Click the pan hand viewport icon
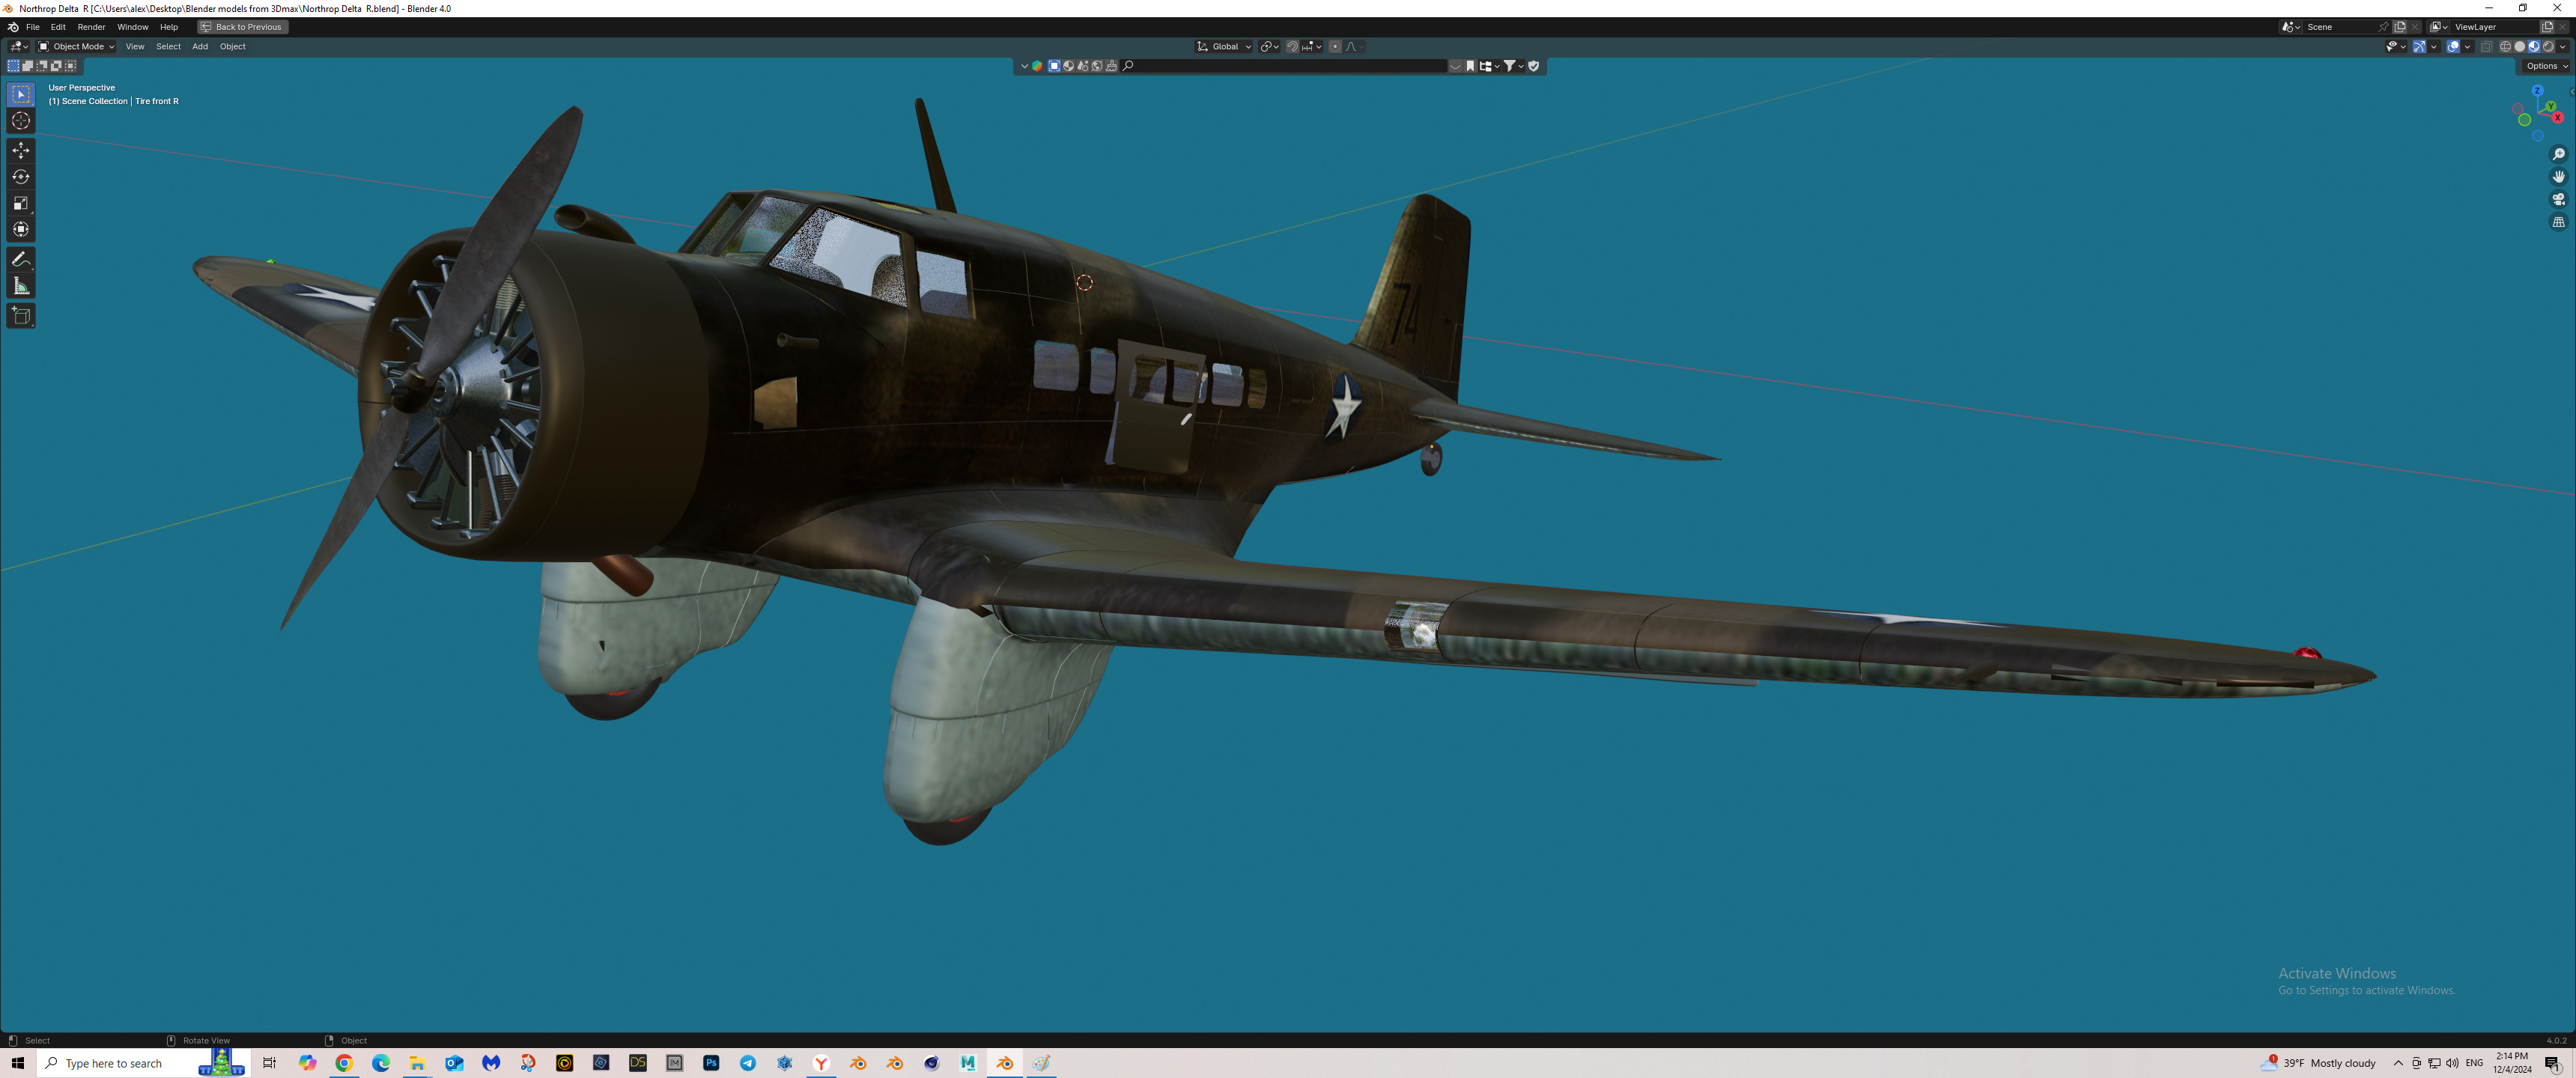Screen dimensions: 2576x1078 click(x=2558, y=177)
